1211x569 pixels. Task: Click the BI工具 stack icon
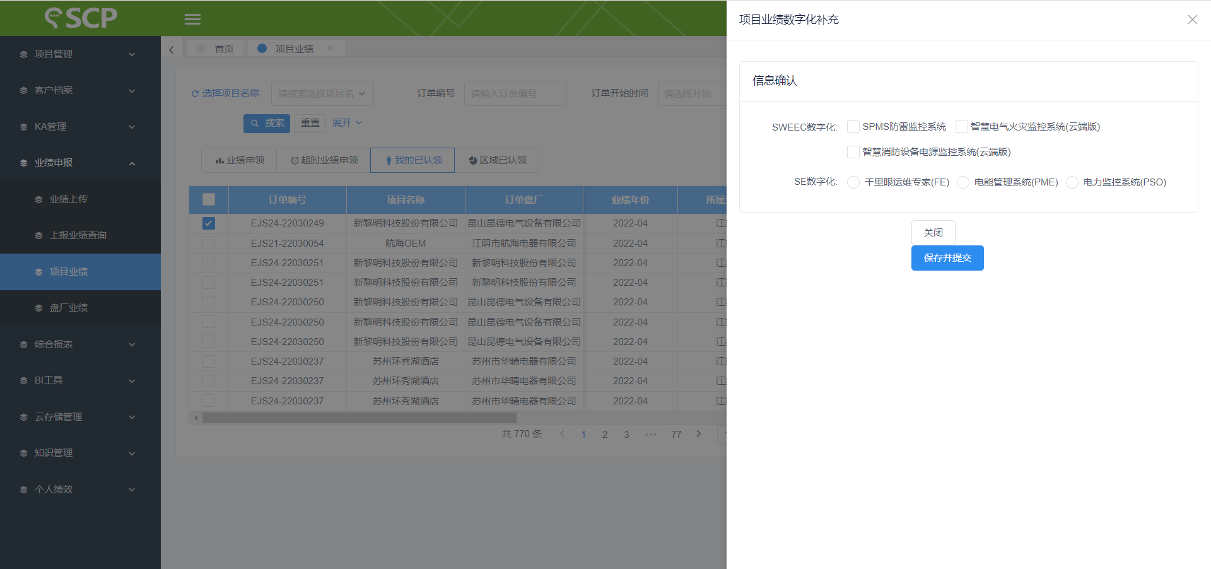coord(23,380)
